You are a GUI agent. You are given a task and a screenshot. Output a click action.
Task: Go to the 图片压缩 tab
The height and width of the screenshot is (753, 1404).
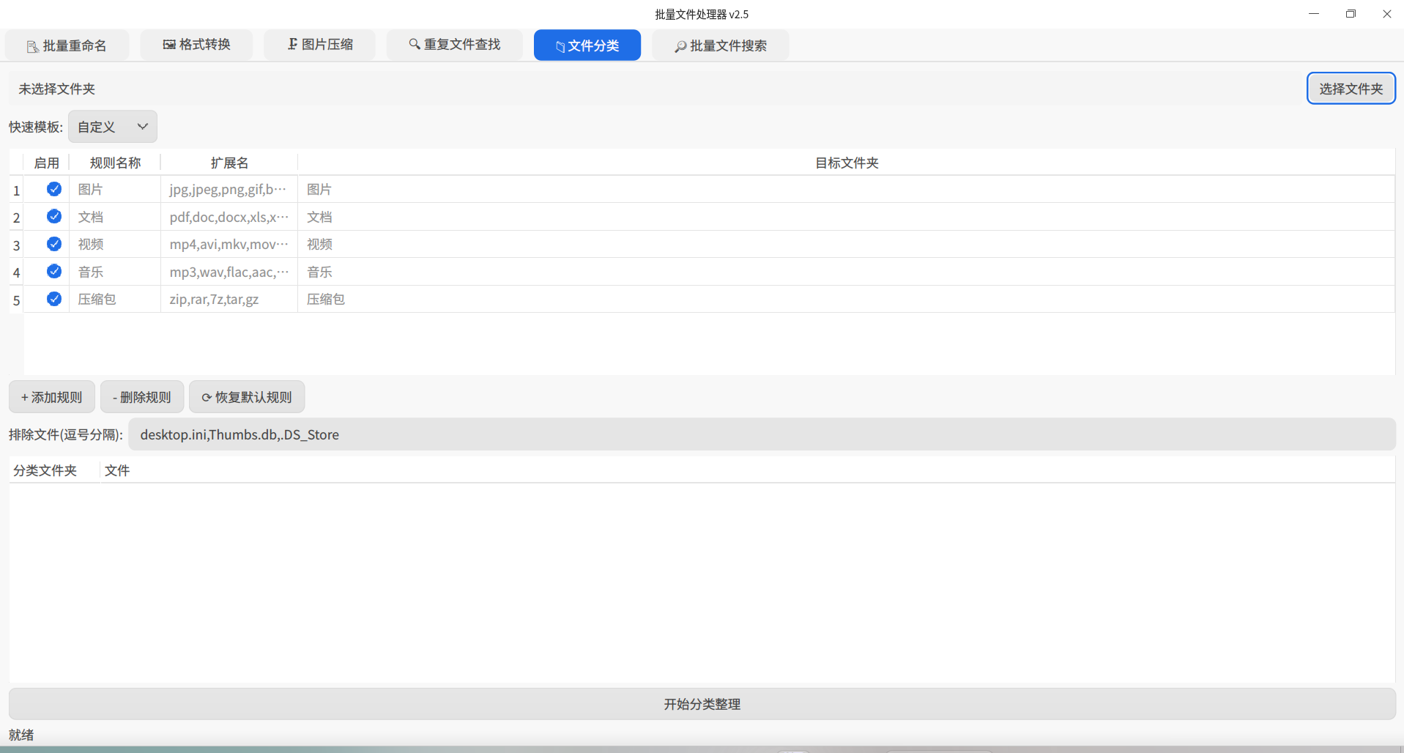[x=320, y=45]
